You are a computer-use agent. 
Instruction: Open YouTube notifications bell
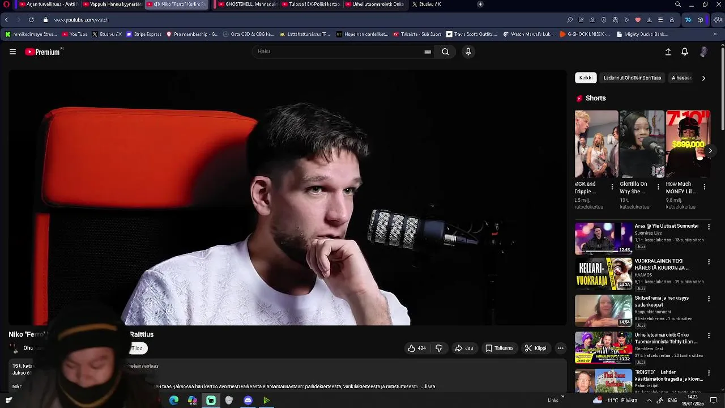click(x=685, y=52)
